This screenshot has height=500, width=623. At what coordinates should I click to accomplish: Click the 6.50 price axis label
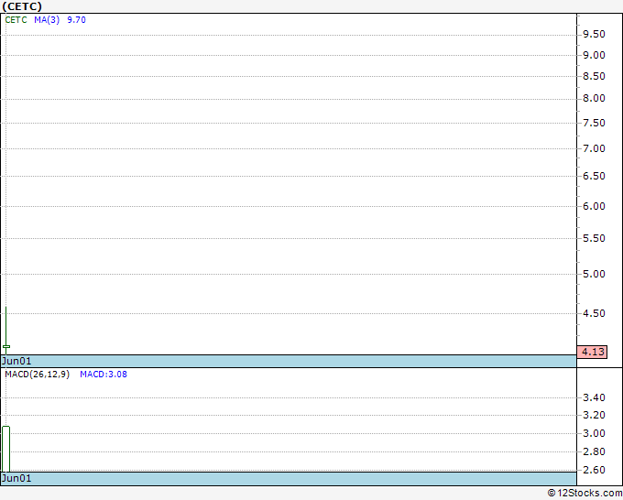594,176
